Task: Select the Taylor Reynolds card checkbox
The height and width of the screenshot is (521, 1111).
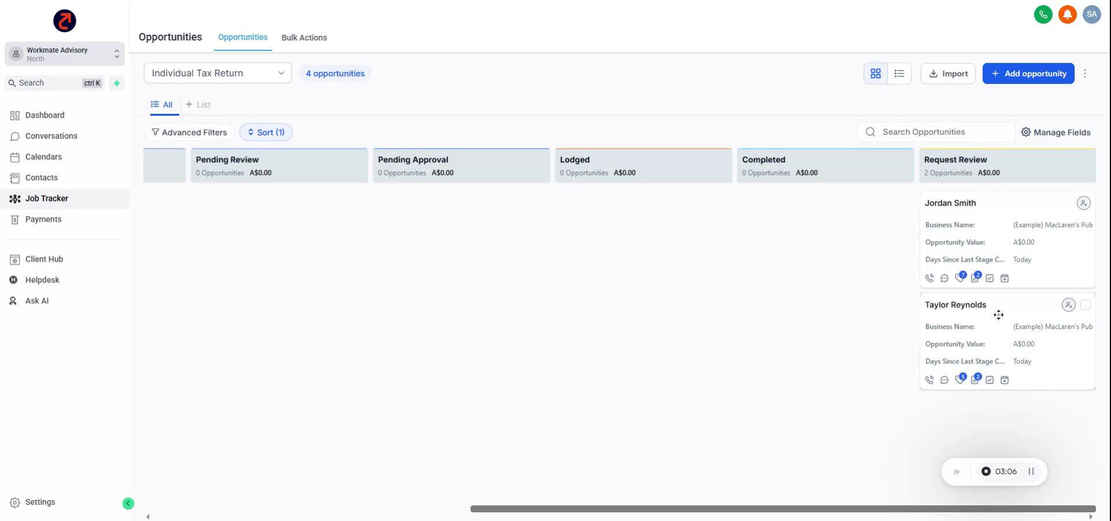Action: 1087,304
